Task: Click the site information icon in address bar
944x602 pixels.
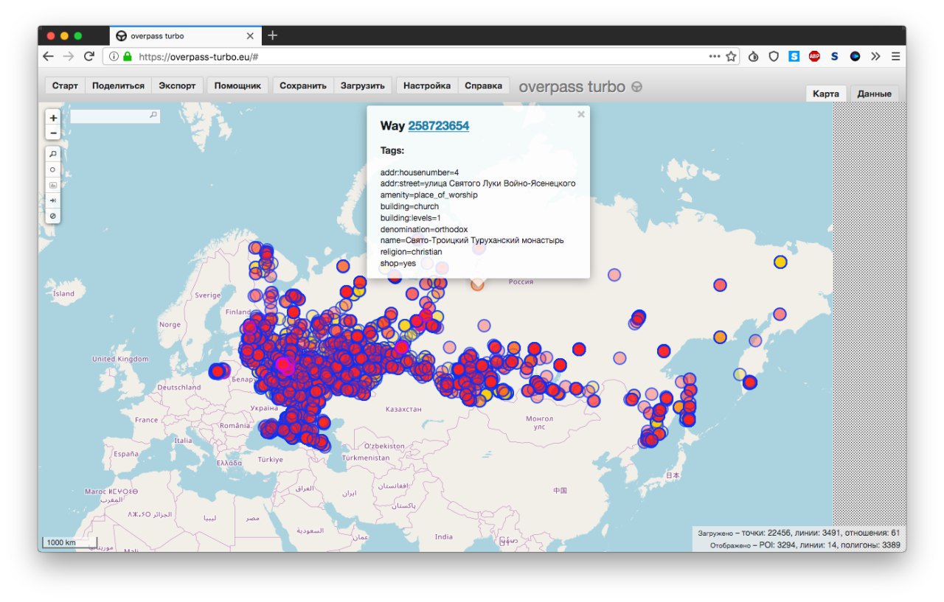Action: click(x=115, y=56)
